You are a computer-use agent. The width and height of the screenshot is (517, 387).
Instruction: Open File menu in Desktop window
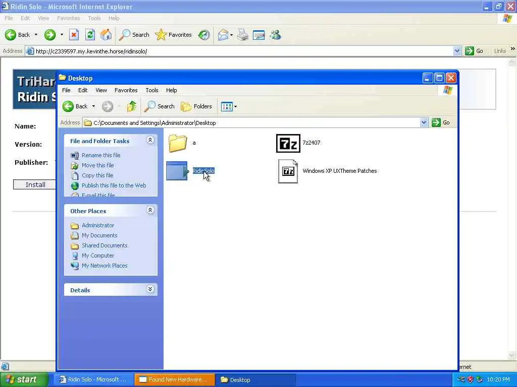pos(66,90)
